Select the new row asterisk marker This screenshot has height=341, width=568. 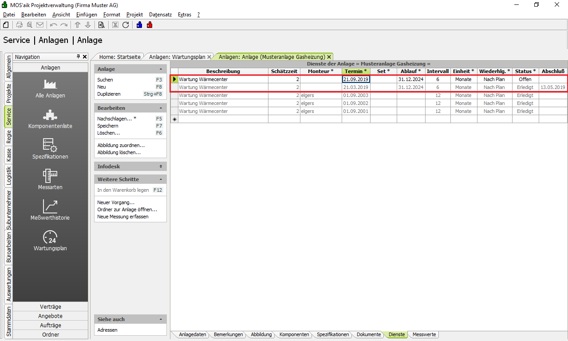coord(174,119)
